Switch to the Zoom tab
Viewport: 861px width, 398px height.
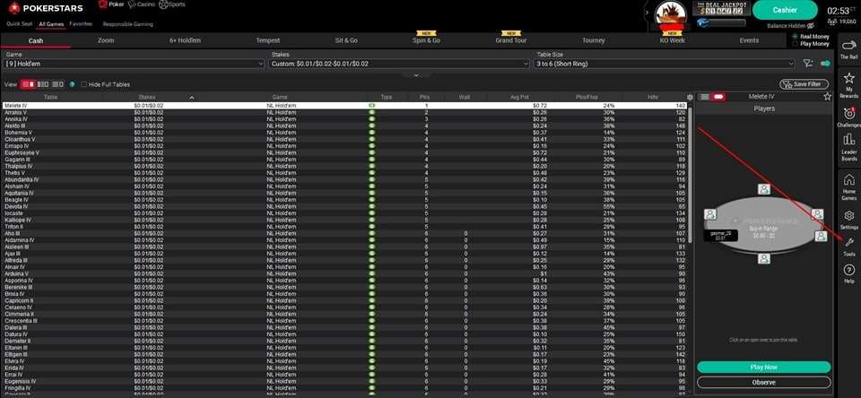(106, 40)
